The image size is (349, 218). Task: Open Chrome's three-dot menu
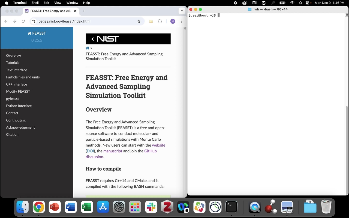[181, 21]
